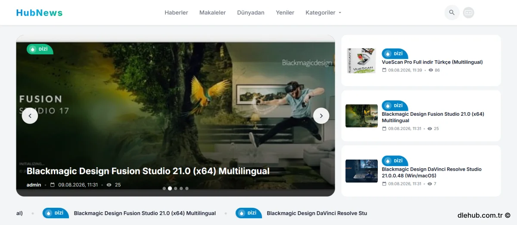Click the calendar icon on slider date

[x=53, y=185]
